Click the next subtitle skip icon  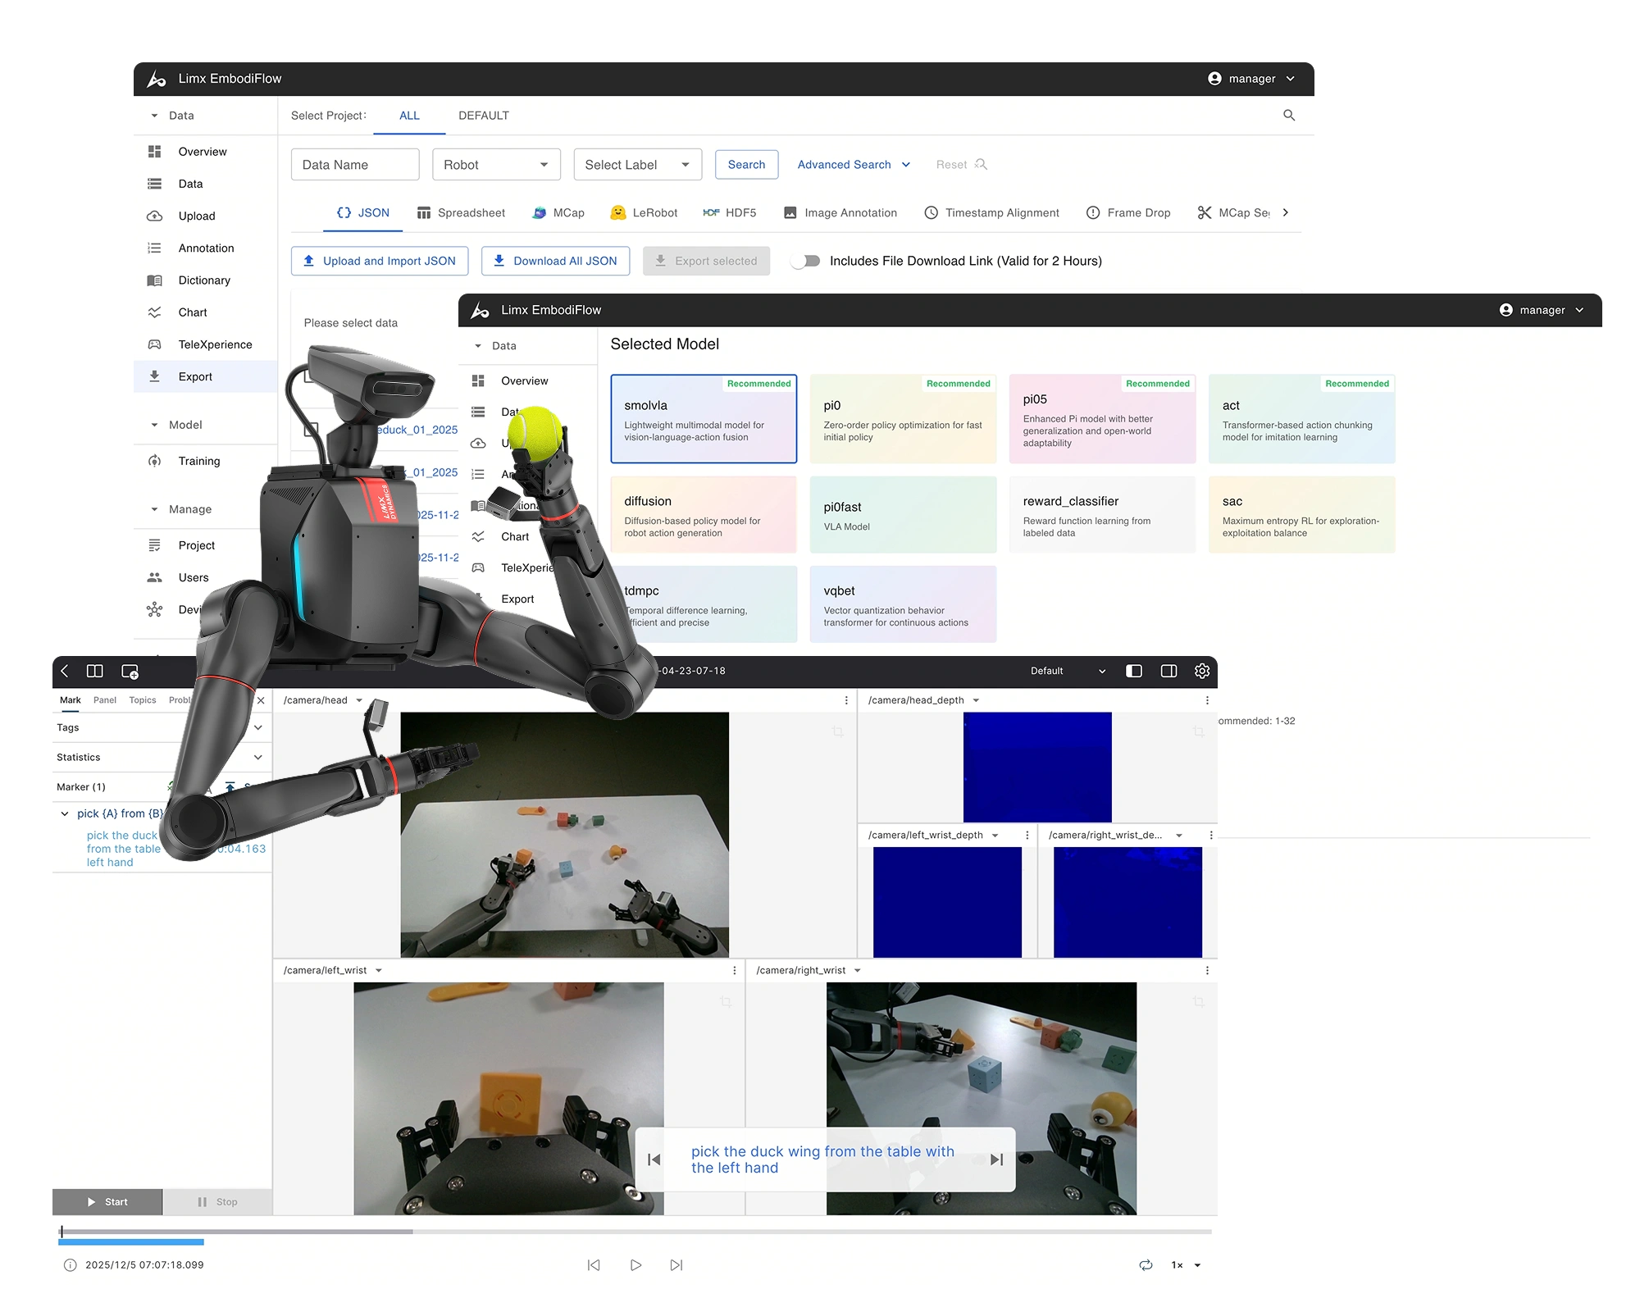click(x=996, y=1159)
